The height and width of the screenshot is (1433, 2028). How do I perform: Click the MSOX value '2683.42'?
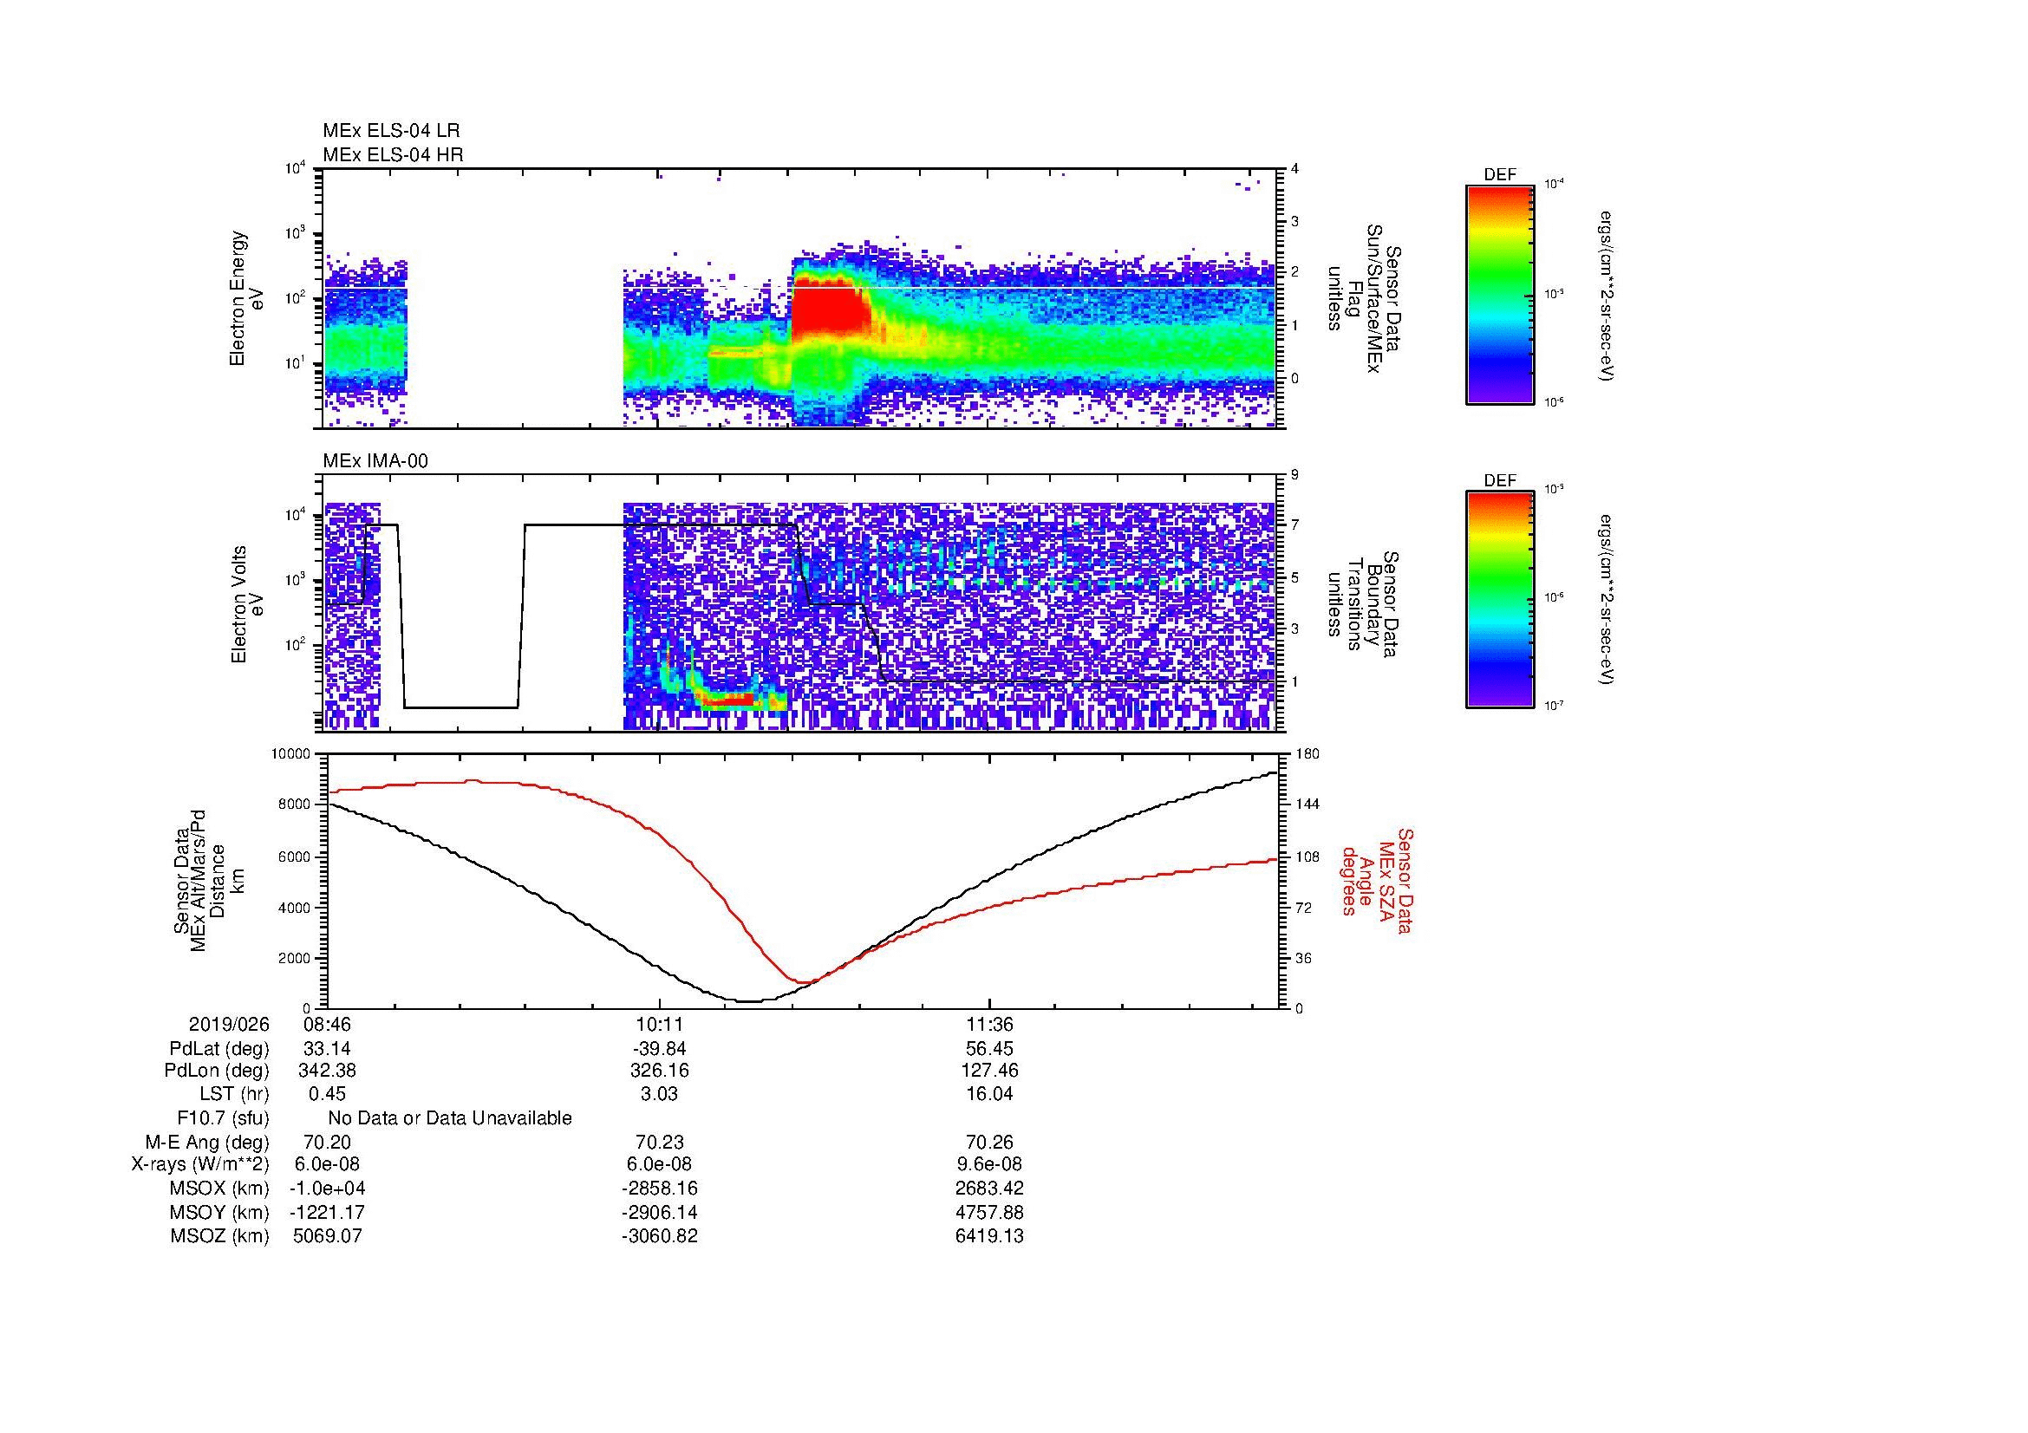[x=990, y=1189]
